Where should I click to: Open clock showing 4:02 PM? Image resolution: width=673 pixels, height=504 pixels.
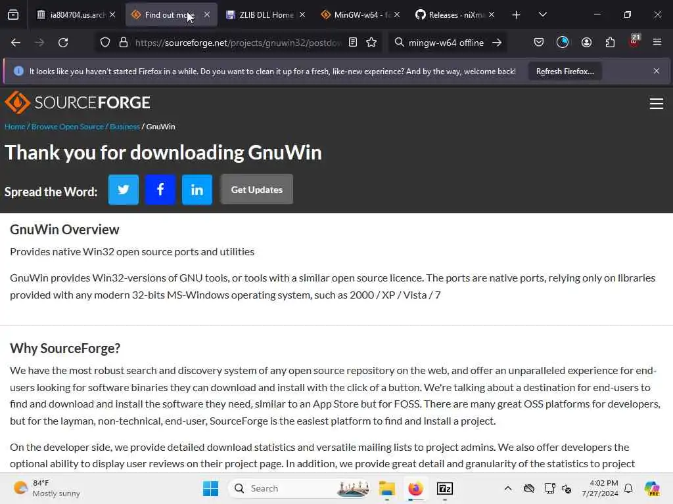click(x=599, y=488)
